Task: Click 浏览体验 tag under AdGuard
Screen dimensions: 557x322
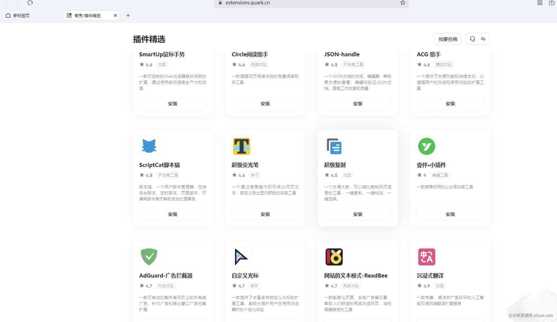Action: (166, 286)
